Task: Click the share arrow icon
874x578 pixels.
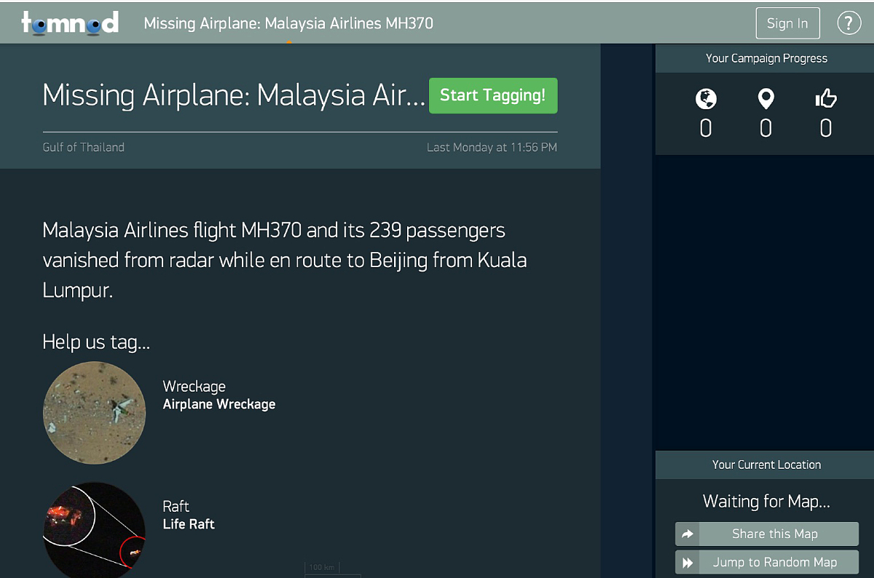Action: [688, 534]
